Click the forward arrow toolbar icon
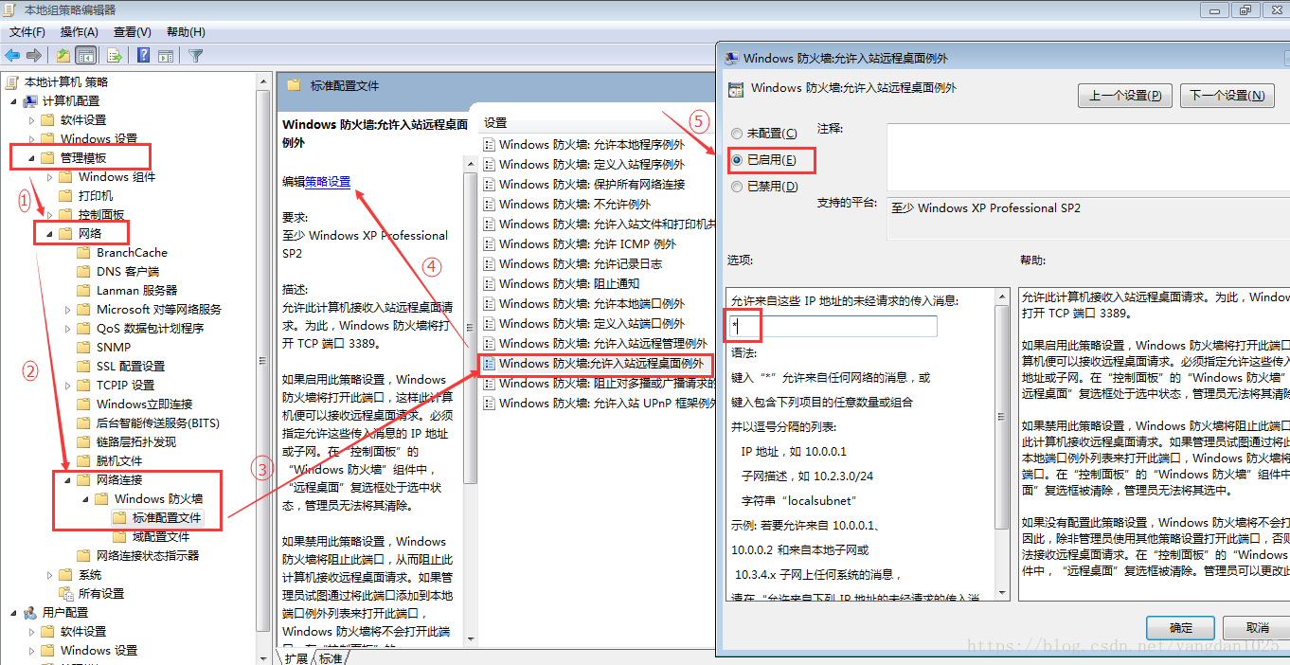The height and width of the screenshot is (665, 1290). [x=34, y=55]
